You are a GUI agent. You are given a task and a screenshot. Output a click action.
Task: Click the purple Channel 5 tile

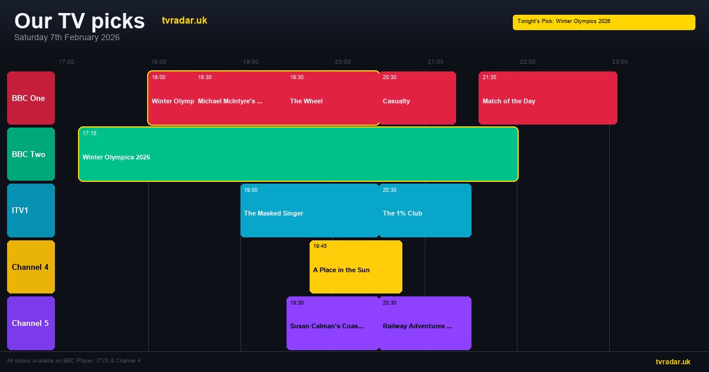[31, 323]
